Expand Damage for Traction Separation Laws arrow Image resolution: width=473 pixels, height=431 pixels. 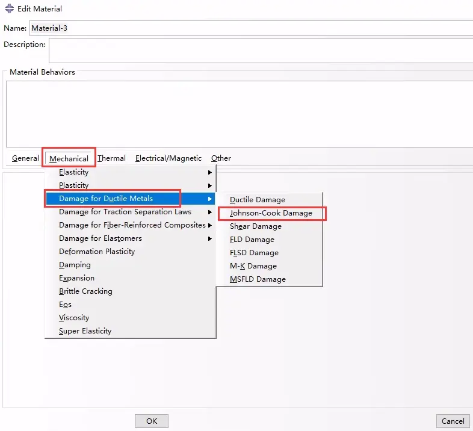pos(210,212)
